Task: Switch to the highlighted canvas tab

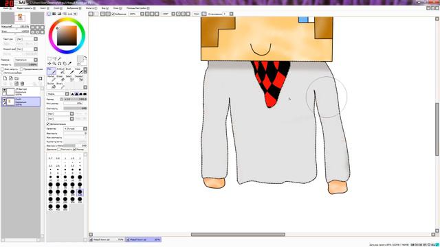Action: click(143, 239)
